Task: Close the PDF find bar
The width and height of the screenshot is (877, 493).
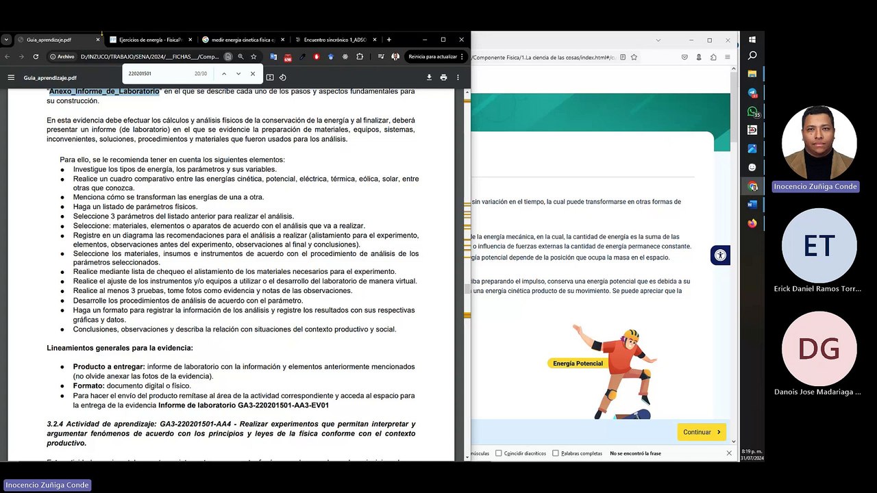Action: (x=253, y=73)
